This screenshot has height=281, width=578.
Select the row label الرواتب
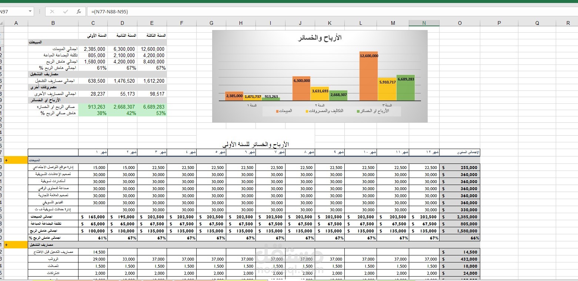click(x=53, y=259)
